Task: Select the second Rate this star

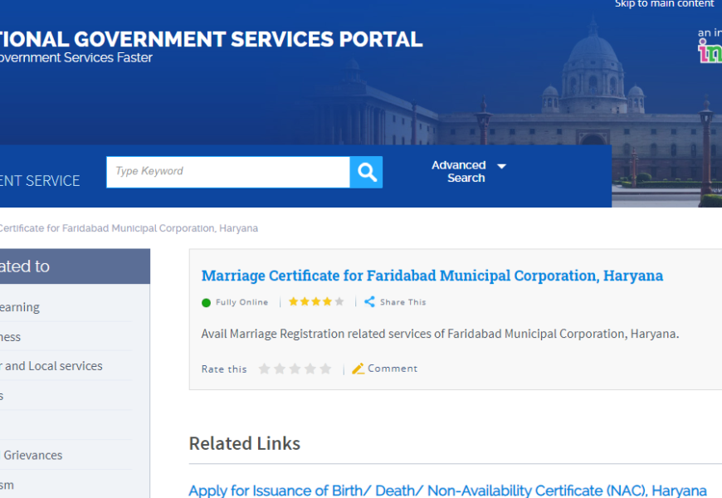Action: tap(280, 369)
